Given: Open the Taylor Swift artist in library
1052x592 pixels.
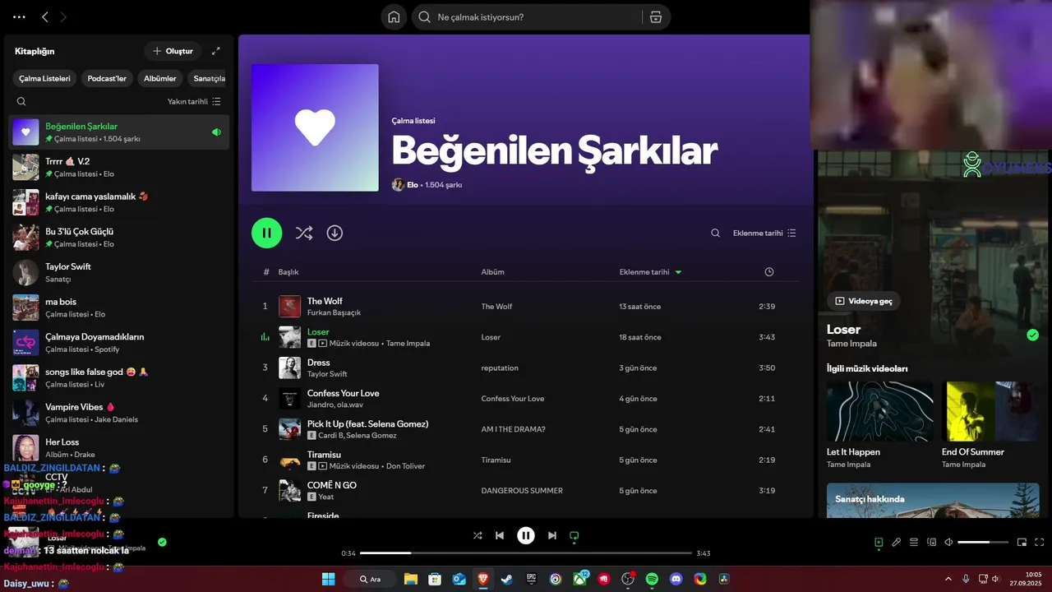Looking at the screenshot, I should 119,272.
